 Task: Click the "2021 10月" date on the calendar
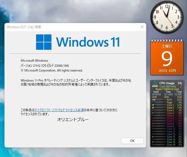(x=167, y=71)
